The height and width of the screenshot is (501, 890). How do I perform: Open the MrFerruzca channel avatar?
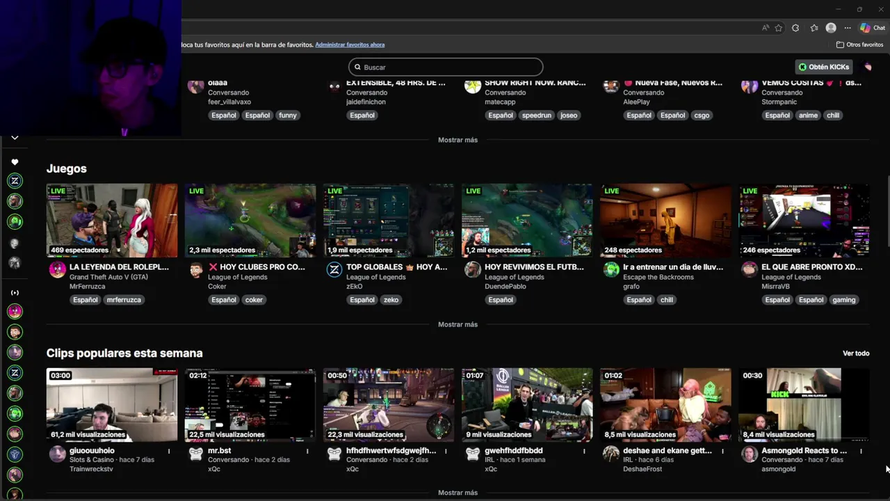pyautogui.click(x=58, y=270)
